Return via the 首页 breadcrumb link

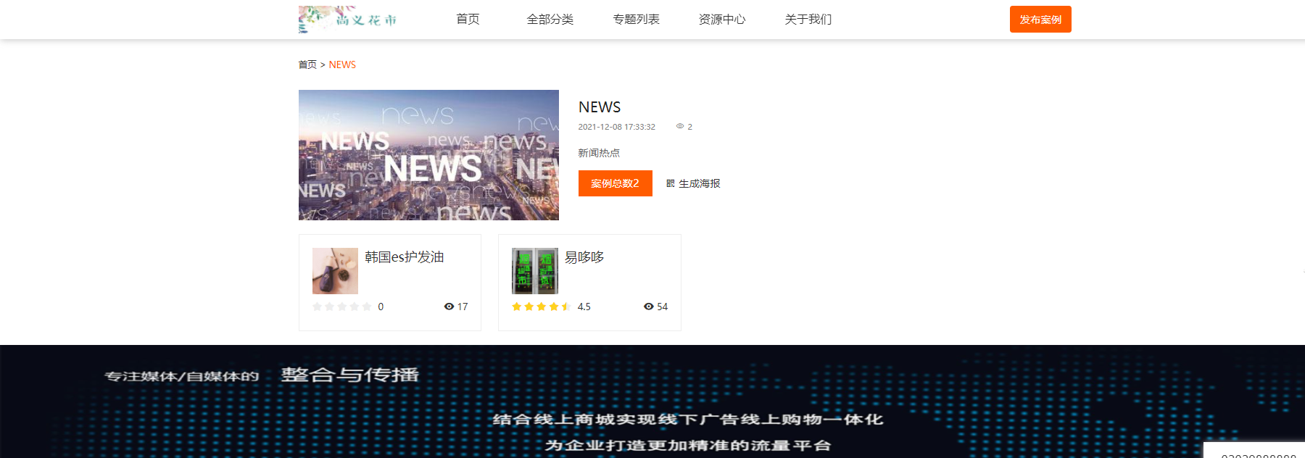tap(307, 64)
